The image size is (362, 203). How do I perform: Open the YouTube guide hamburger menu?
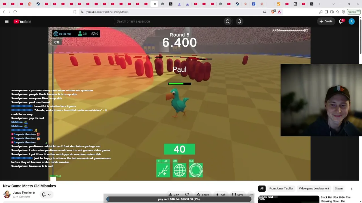pos(7,21)
